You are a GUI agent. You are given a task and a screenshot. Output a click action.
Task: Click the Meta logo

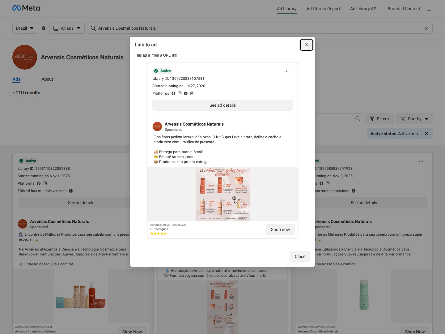pos(26,8)
